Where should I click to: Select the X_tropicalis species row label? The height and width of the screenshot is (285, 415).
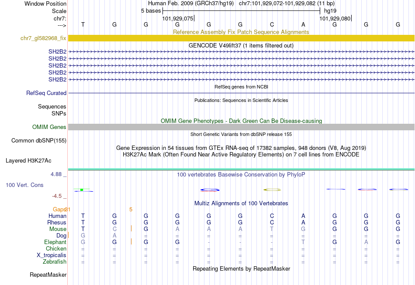click(52, 255)
